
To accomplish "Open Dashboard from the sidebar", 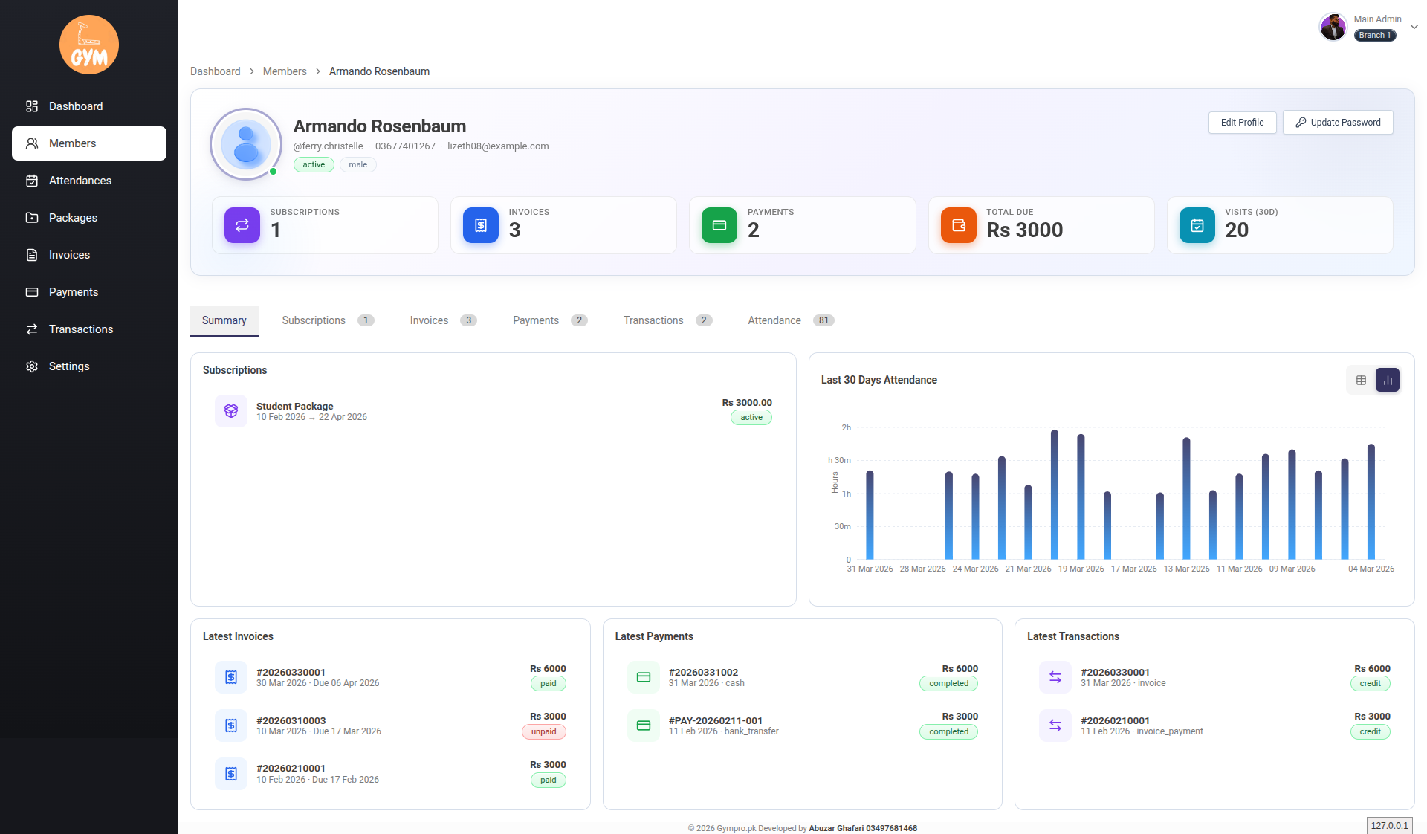I will 75,106.
